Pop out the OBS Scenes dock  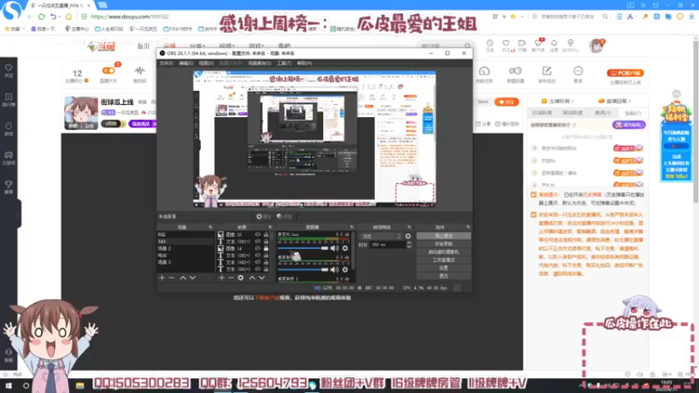coord(211,227)
